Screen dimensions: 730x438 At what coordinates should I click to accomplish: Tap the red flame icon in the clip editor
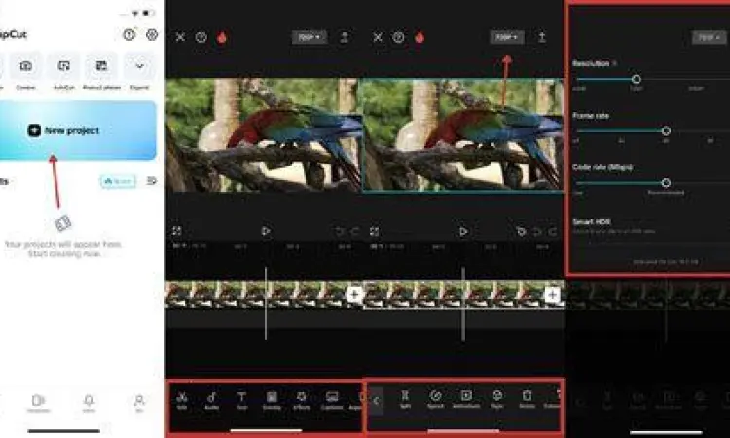(420, 37)
